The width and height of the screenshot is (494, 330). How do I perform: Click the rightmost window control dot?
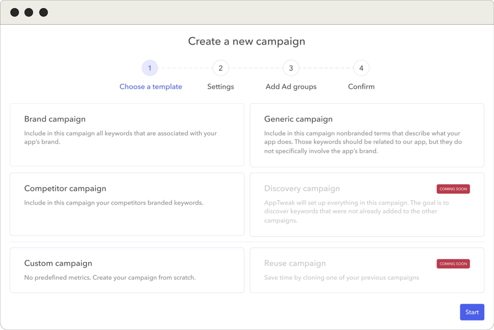pos(43,13)
